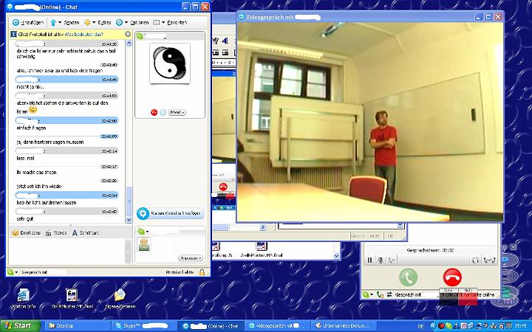Click light-blue chat icon under avatar

(x=163, y=112)
